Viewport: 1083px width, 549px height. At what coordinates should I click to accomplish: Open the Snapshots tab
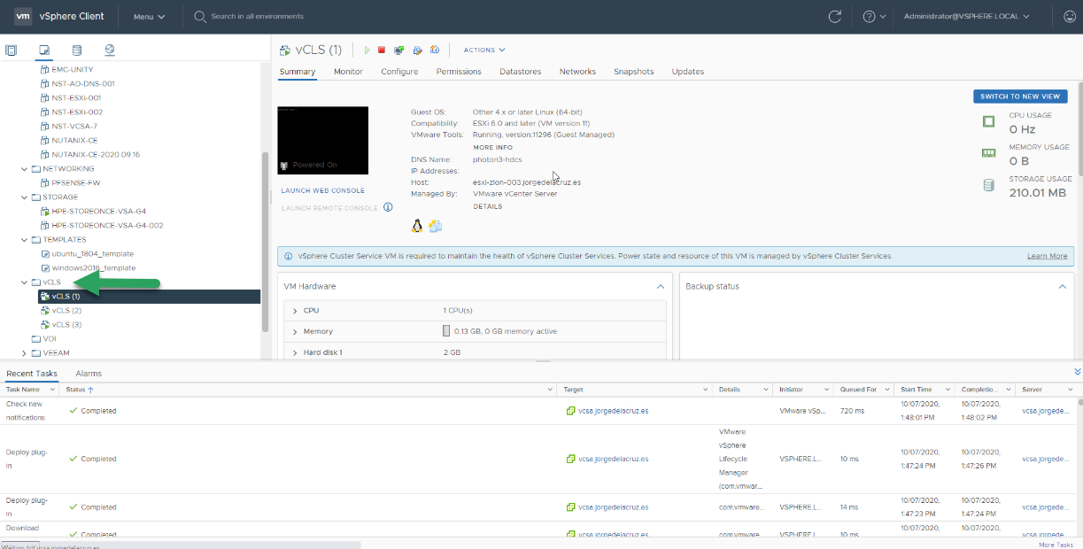click(x=634, y=72)
